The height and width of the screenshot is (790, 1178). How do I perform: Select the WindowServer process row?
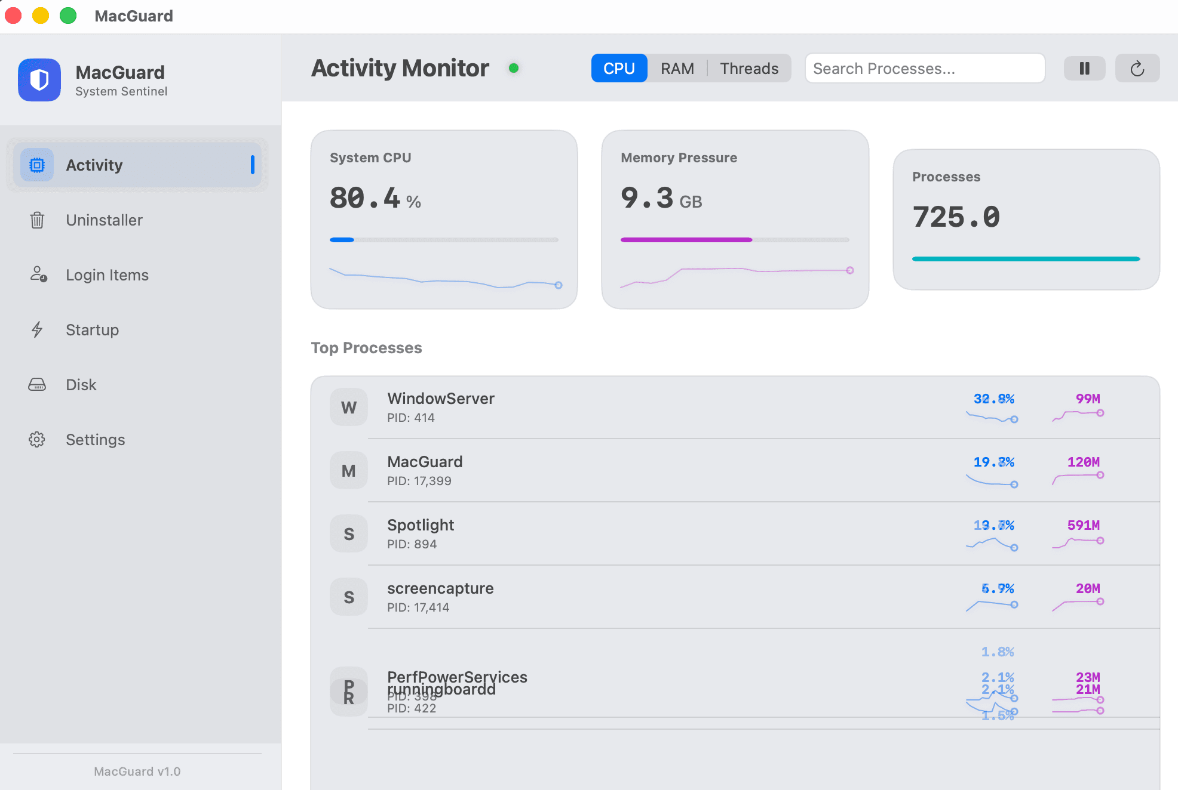(735, 408)
